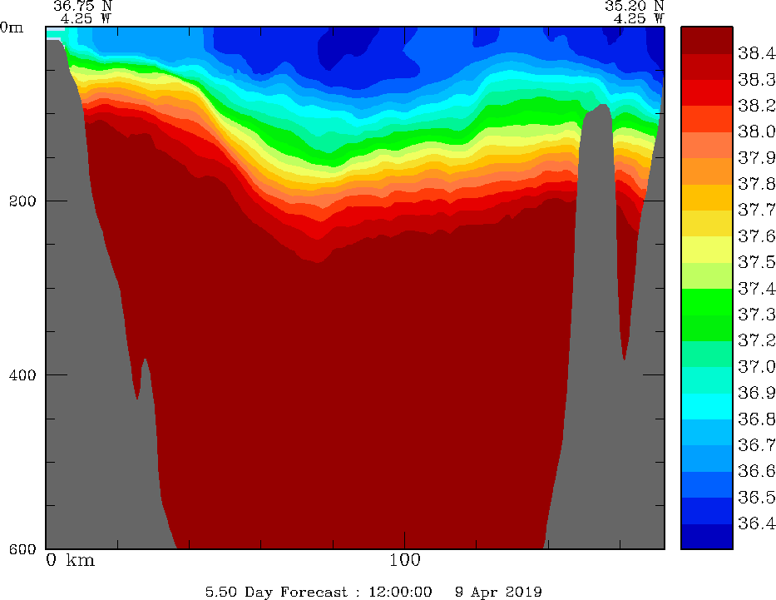776x600 pixels.
Task: Click the 35.20 N latitude label
Action: 635,6
